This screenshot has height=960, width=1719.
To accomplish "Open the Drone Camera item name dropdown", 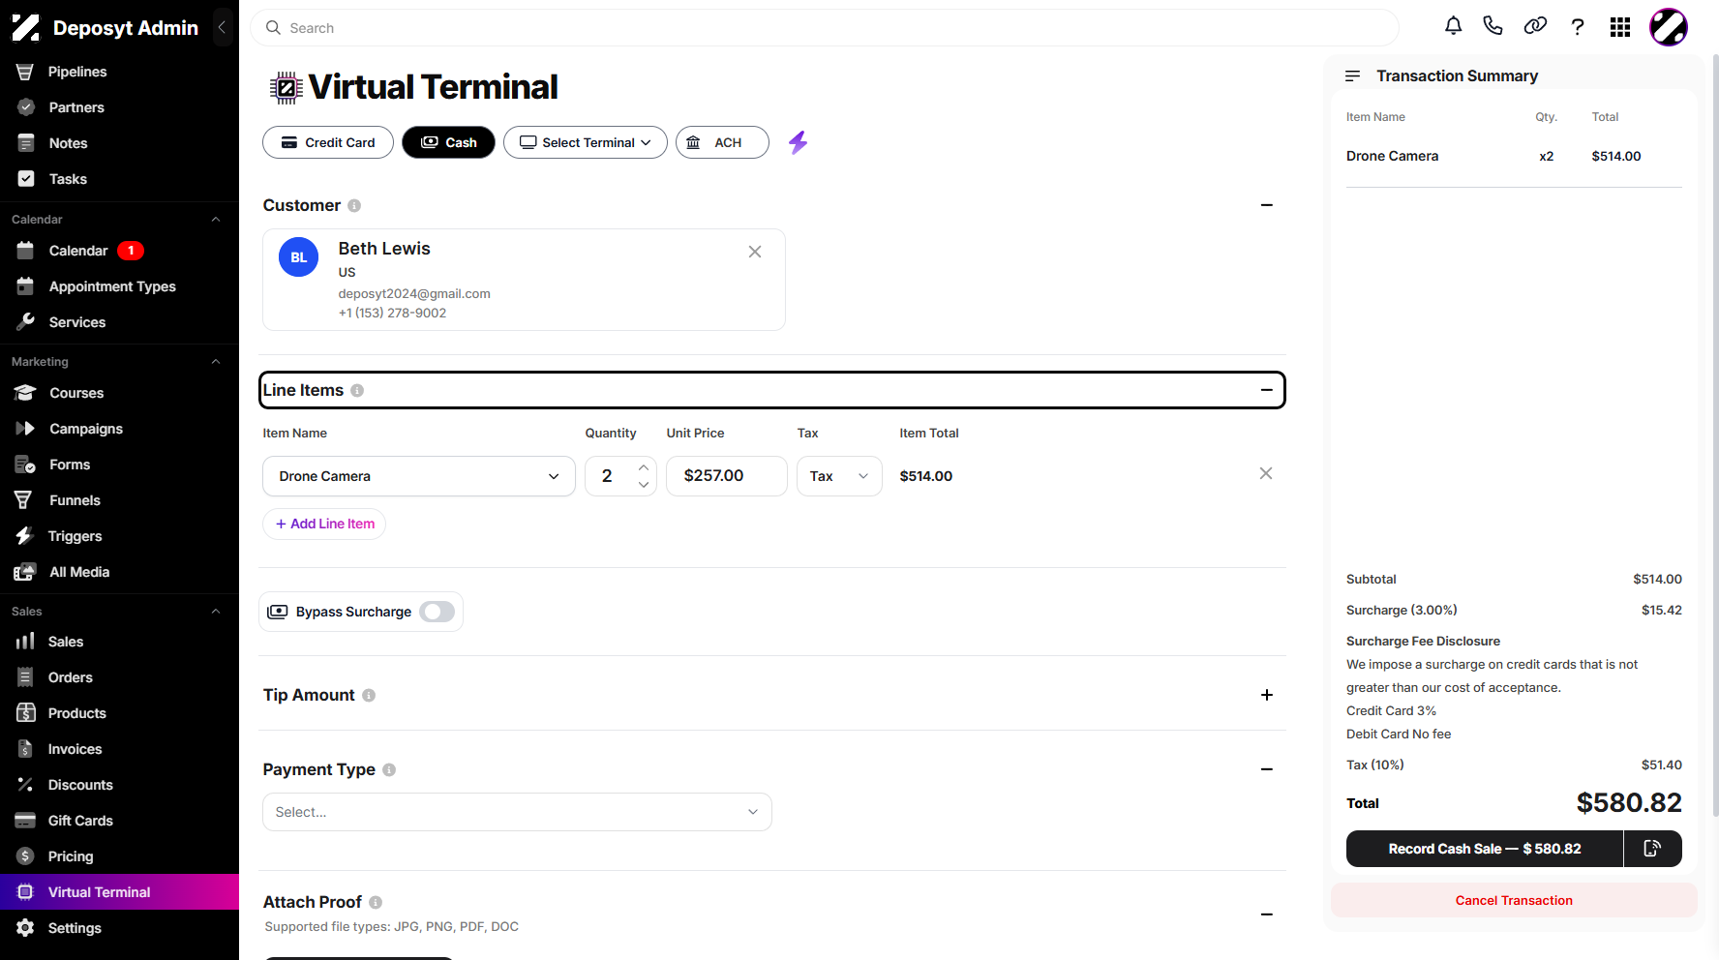I will (x=419, y=476).
